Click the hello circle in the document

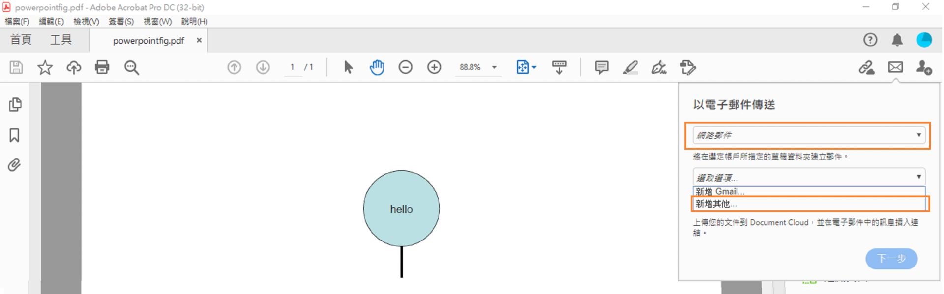pyautogui.click(x=401, y=209)
